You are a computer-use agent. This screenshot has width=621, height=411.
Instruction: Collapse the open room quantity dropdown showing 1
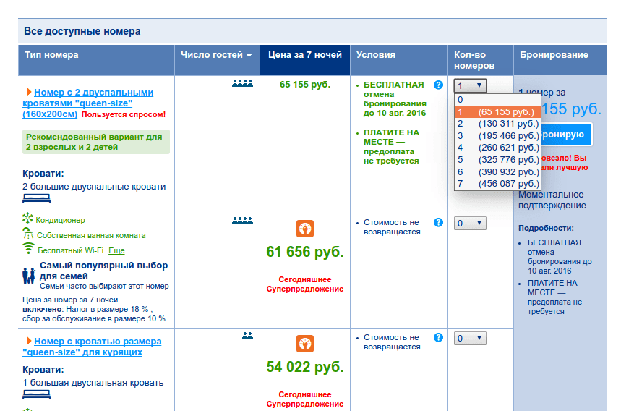pos(470,85)
